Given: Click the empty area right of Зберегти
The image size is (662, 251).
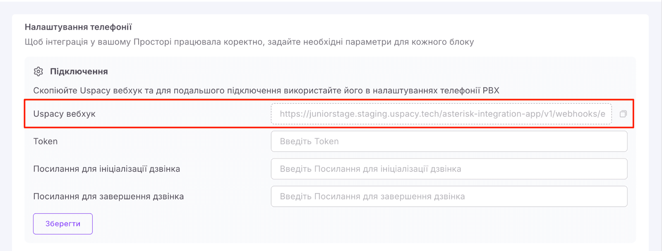Looking at the screenshot, I should pos(331,224).
